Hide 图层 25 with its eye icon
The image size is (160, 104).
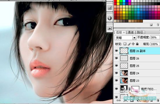(116, 66)
